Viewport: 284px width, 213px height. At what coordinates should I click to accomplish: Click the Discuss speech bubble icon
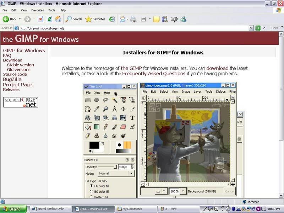click(174, 19)
